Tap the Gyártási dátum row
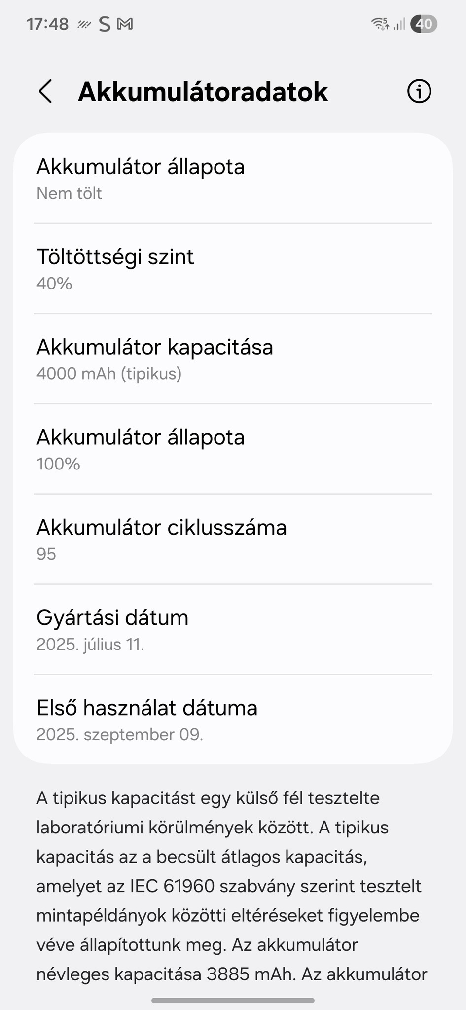The height and width of the screenshot is (1010, 466). pos(233,630)
